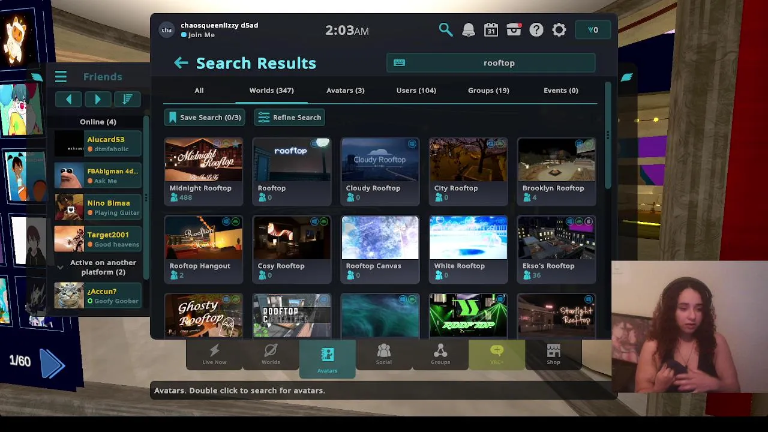This screenshot has height=432, width=768.
Task: Click the Avatars dock icon
Action: 327,359
